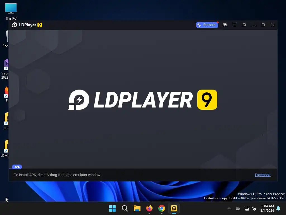This screenshot has height=215, width=286.
Task: Click the large LDPLAYER 9 splash logo
Action: point(143,100)
